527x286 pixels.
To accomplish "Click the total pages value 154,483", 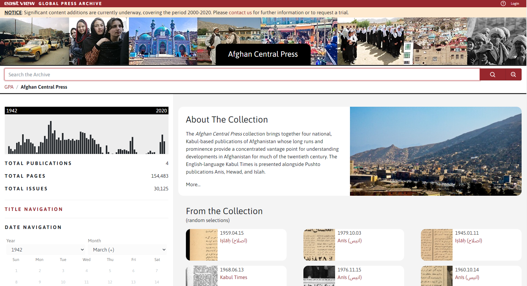I will pos(160,176).
